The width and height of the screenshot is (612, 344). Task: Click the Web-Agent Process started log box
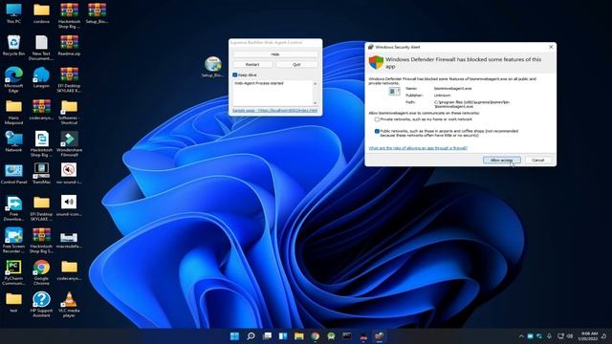click(x=273, y=93)
